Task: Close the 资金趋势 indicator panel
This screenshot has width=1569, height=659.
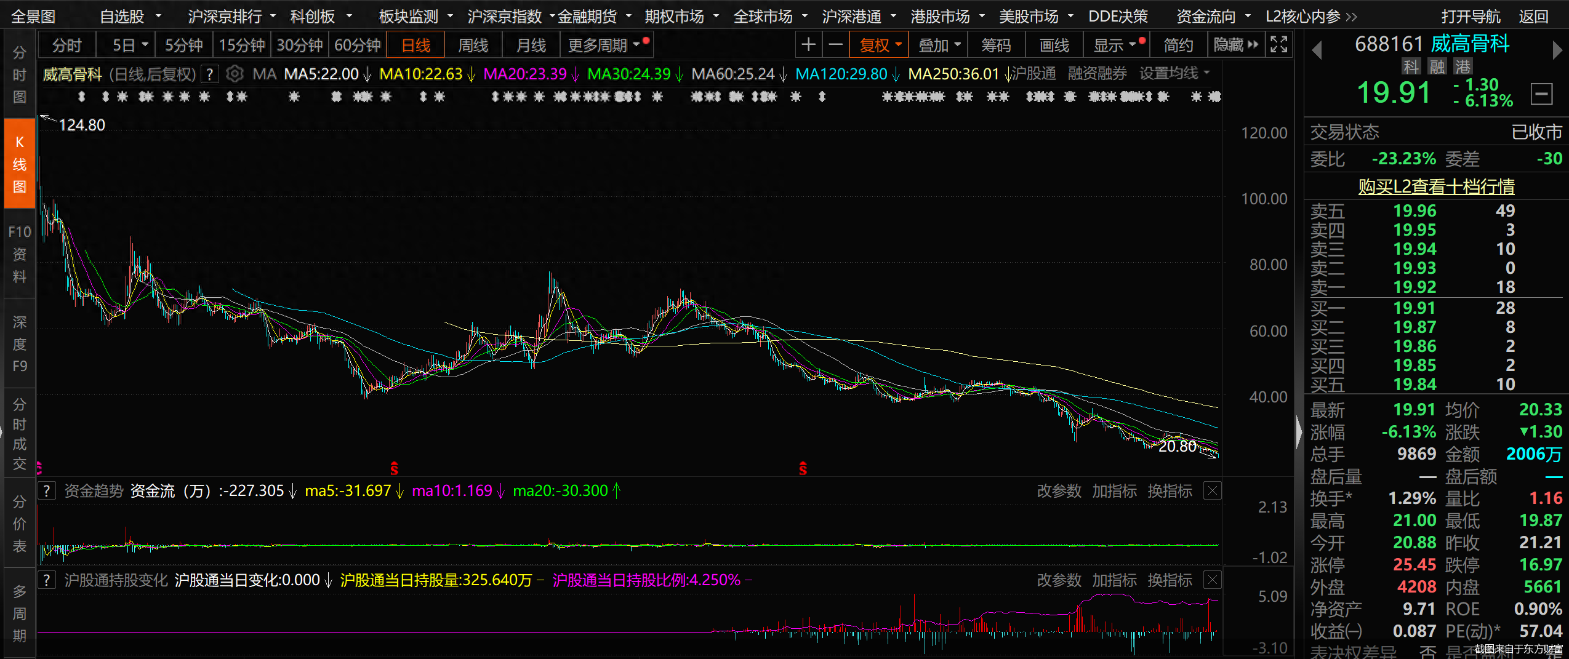Action: [x=1212, y=491]
